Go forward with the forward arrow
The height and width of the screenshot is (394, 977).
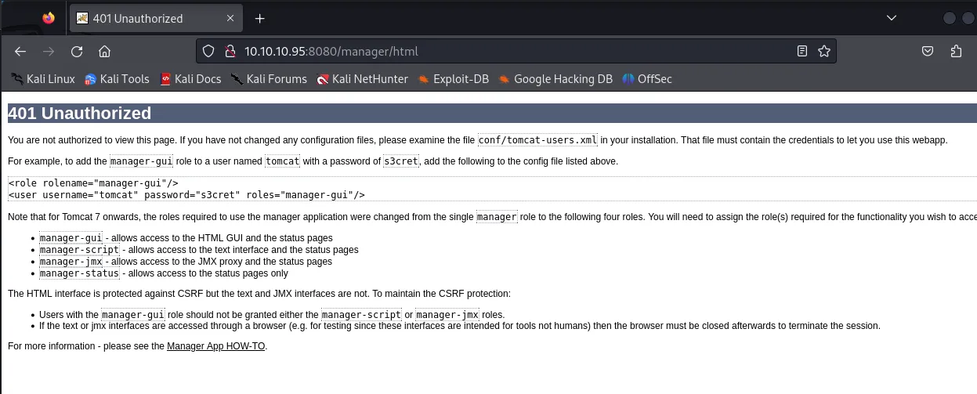click(x=49, y=51)
